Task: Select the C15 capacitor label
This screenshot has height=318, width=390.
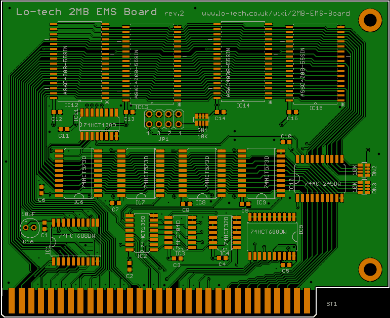Action: 292,119
